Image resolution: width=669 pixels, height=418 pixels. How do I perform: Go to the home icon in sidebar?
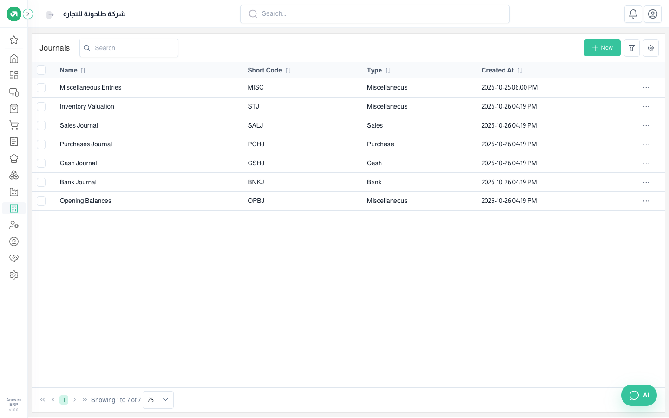point(14,59)
